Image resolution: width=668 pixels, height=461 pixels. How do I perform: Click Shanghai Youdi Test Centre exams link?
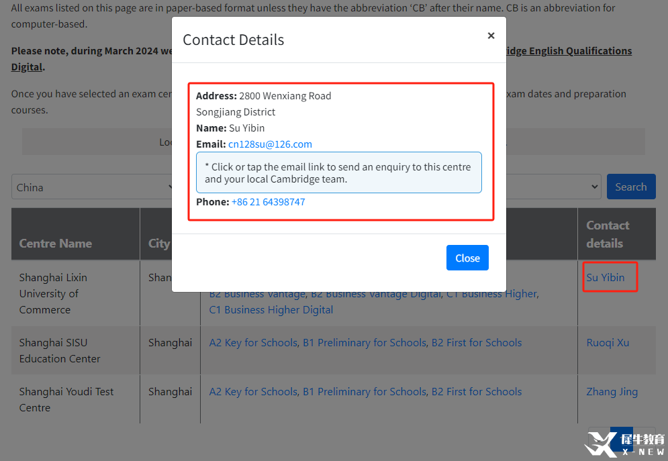[365, 392]
